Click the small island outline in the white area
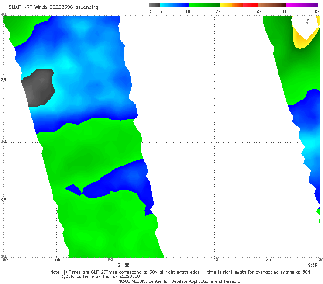323x284 pixels. coord(307,22)
